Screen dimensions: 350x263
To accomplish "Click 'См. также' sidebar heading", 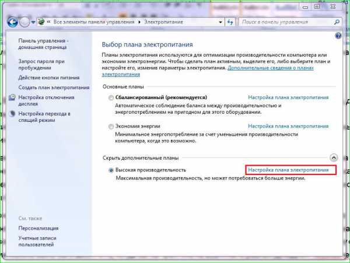I will coord(30,218).
